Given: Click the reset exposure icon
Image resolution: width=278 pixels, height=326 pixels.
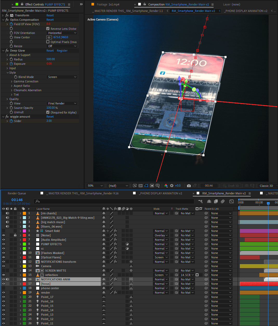Looking at the screenshot, I should point(172,186).
